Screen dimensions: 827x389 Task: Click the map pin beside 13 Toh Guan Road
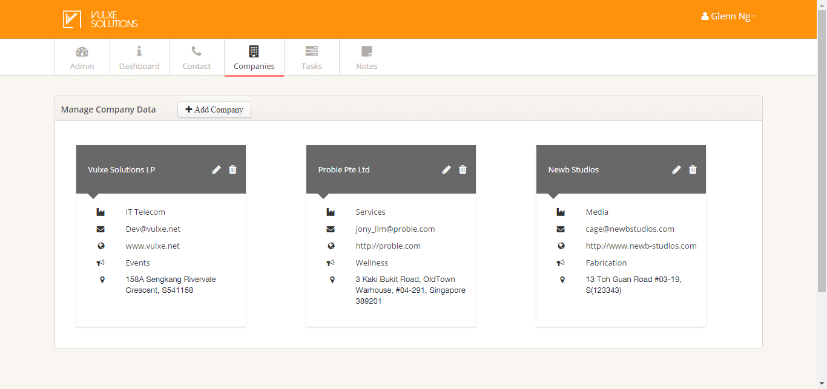pos(562,280)
